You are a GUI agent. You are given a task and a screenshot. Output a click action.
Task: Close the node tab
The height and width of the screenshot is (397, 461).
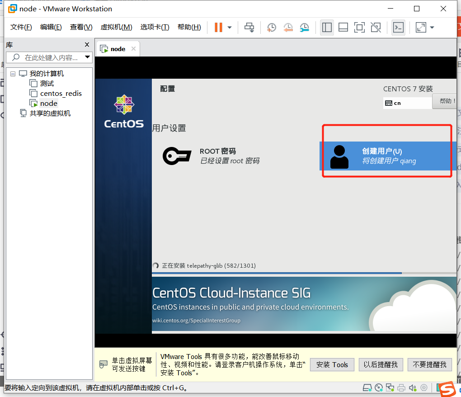pyautogui.click(x=133, y=49)
